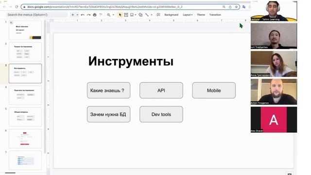This screenshot has height=175, width=311.
Task: Select slide 2 thumbnail in filmstrip
Action: click(25, 52)
